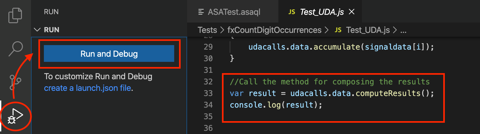The width and height of the screenshot is (480, 134).
Task: Close the Test_UDA.js editor tab
Action: [x=352, y=12]
